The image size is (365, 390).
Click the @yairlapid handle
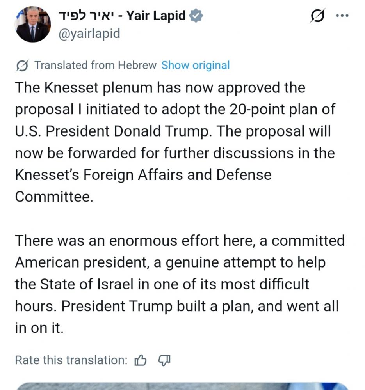tap(89, 34)
